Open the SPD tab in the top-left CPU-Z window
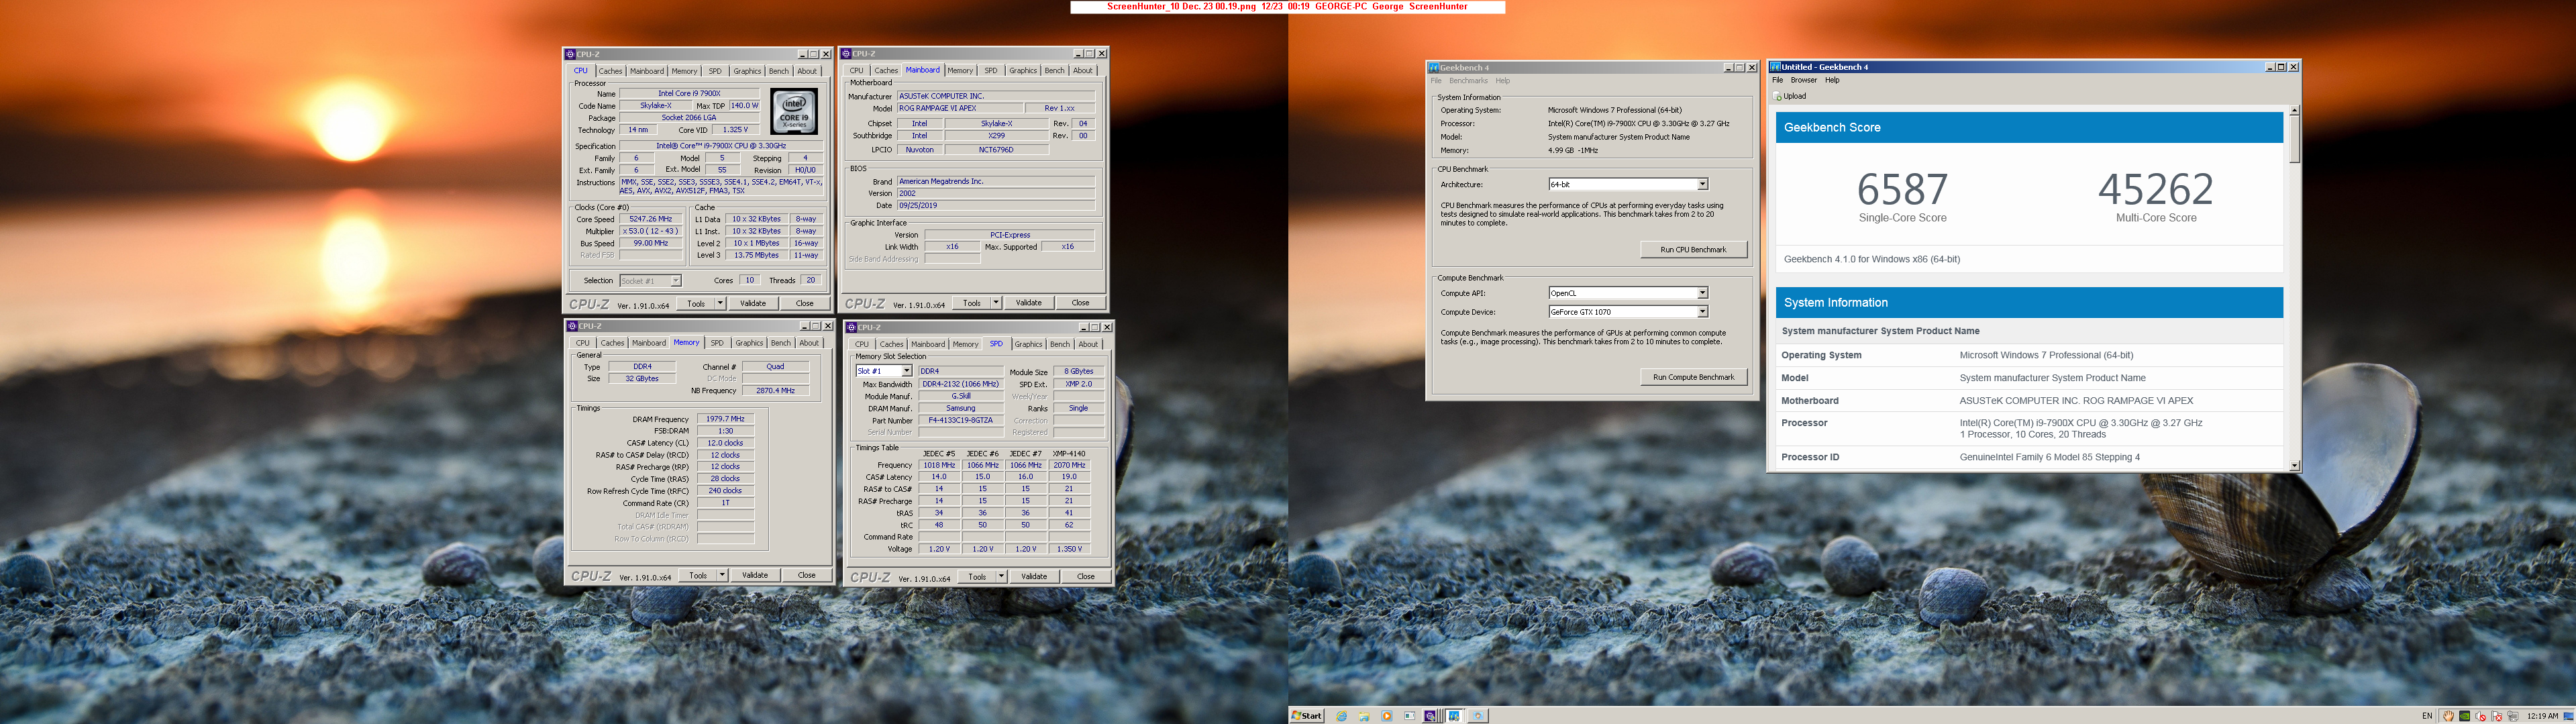 coord(715,71)
